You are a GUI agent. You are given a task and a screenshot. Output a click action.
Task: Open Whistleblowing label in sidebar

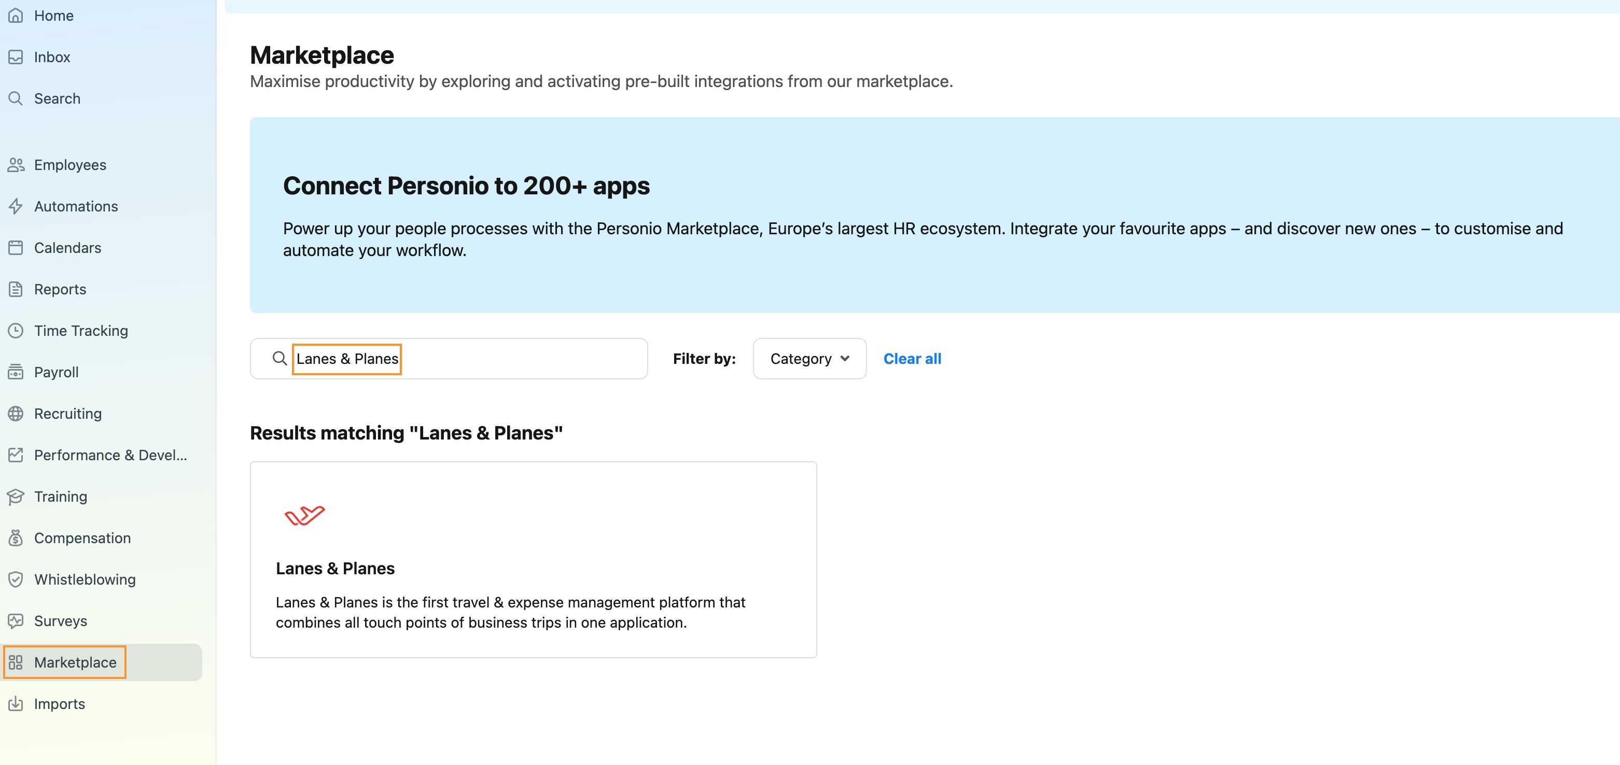tap(85, 579)
